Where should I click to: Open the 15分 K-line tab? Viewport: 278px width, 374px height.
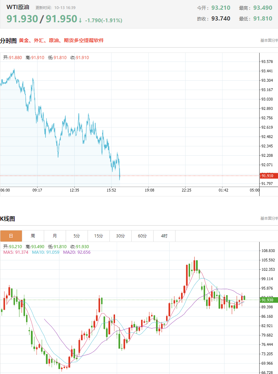click(x=99, y=236)
